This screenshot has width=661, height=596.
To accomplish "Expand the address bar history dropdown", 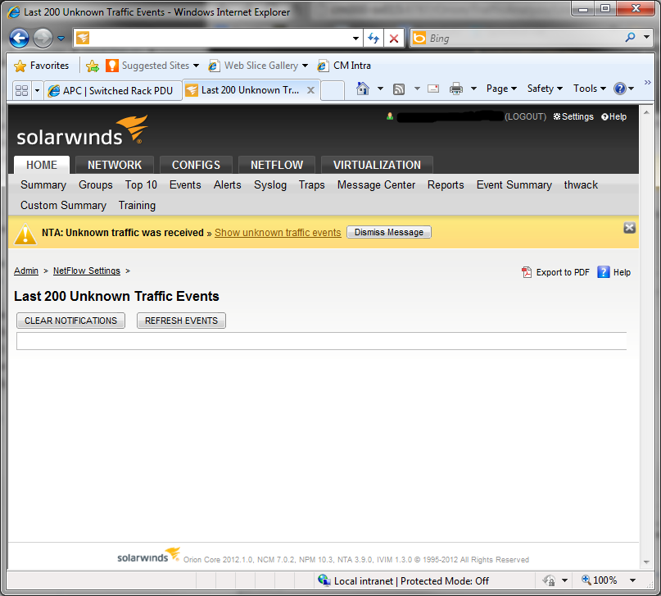I will 355,39.
